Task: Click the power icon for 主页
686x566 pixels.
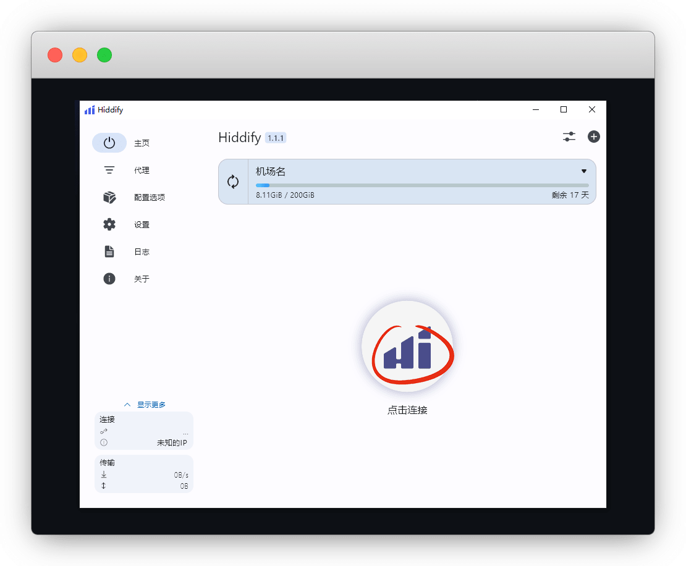Action: click(109, 143)
